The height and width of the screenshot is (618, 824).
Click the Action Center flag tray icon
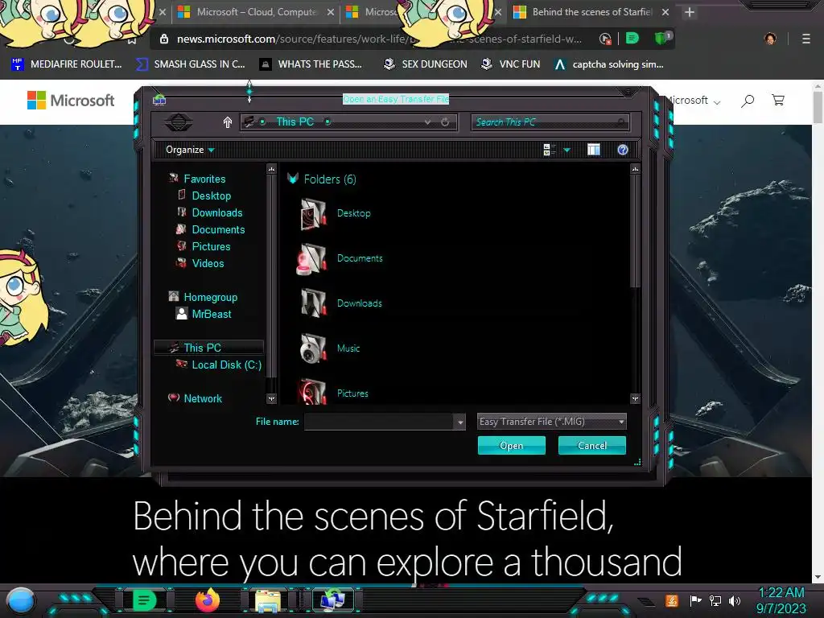[x=695, y=600]
